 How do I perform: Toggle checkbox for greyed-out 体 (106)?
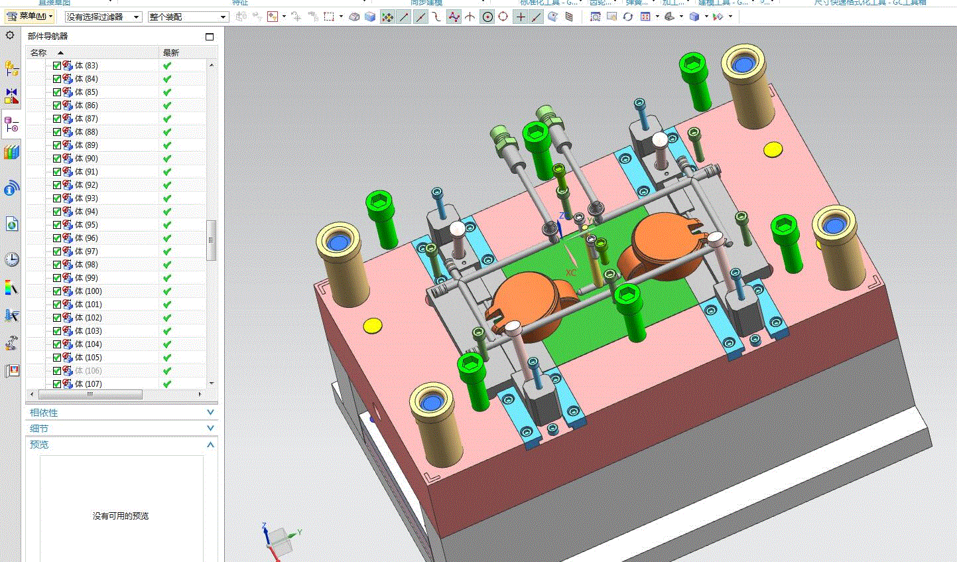coord(57,371)
